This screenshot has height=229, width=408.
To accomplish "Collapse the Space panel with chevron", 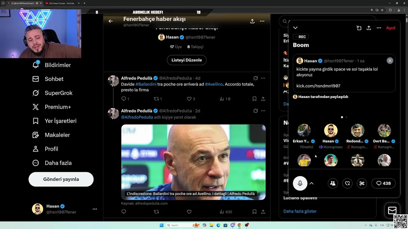I will pos(295,28).
